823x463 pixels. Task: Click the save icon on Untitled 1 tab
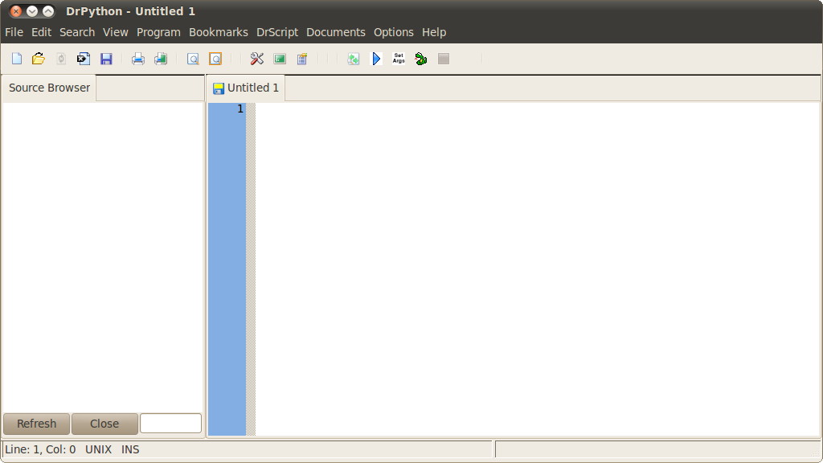(x=219, y=88)
